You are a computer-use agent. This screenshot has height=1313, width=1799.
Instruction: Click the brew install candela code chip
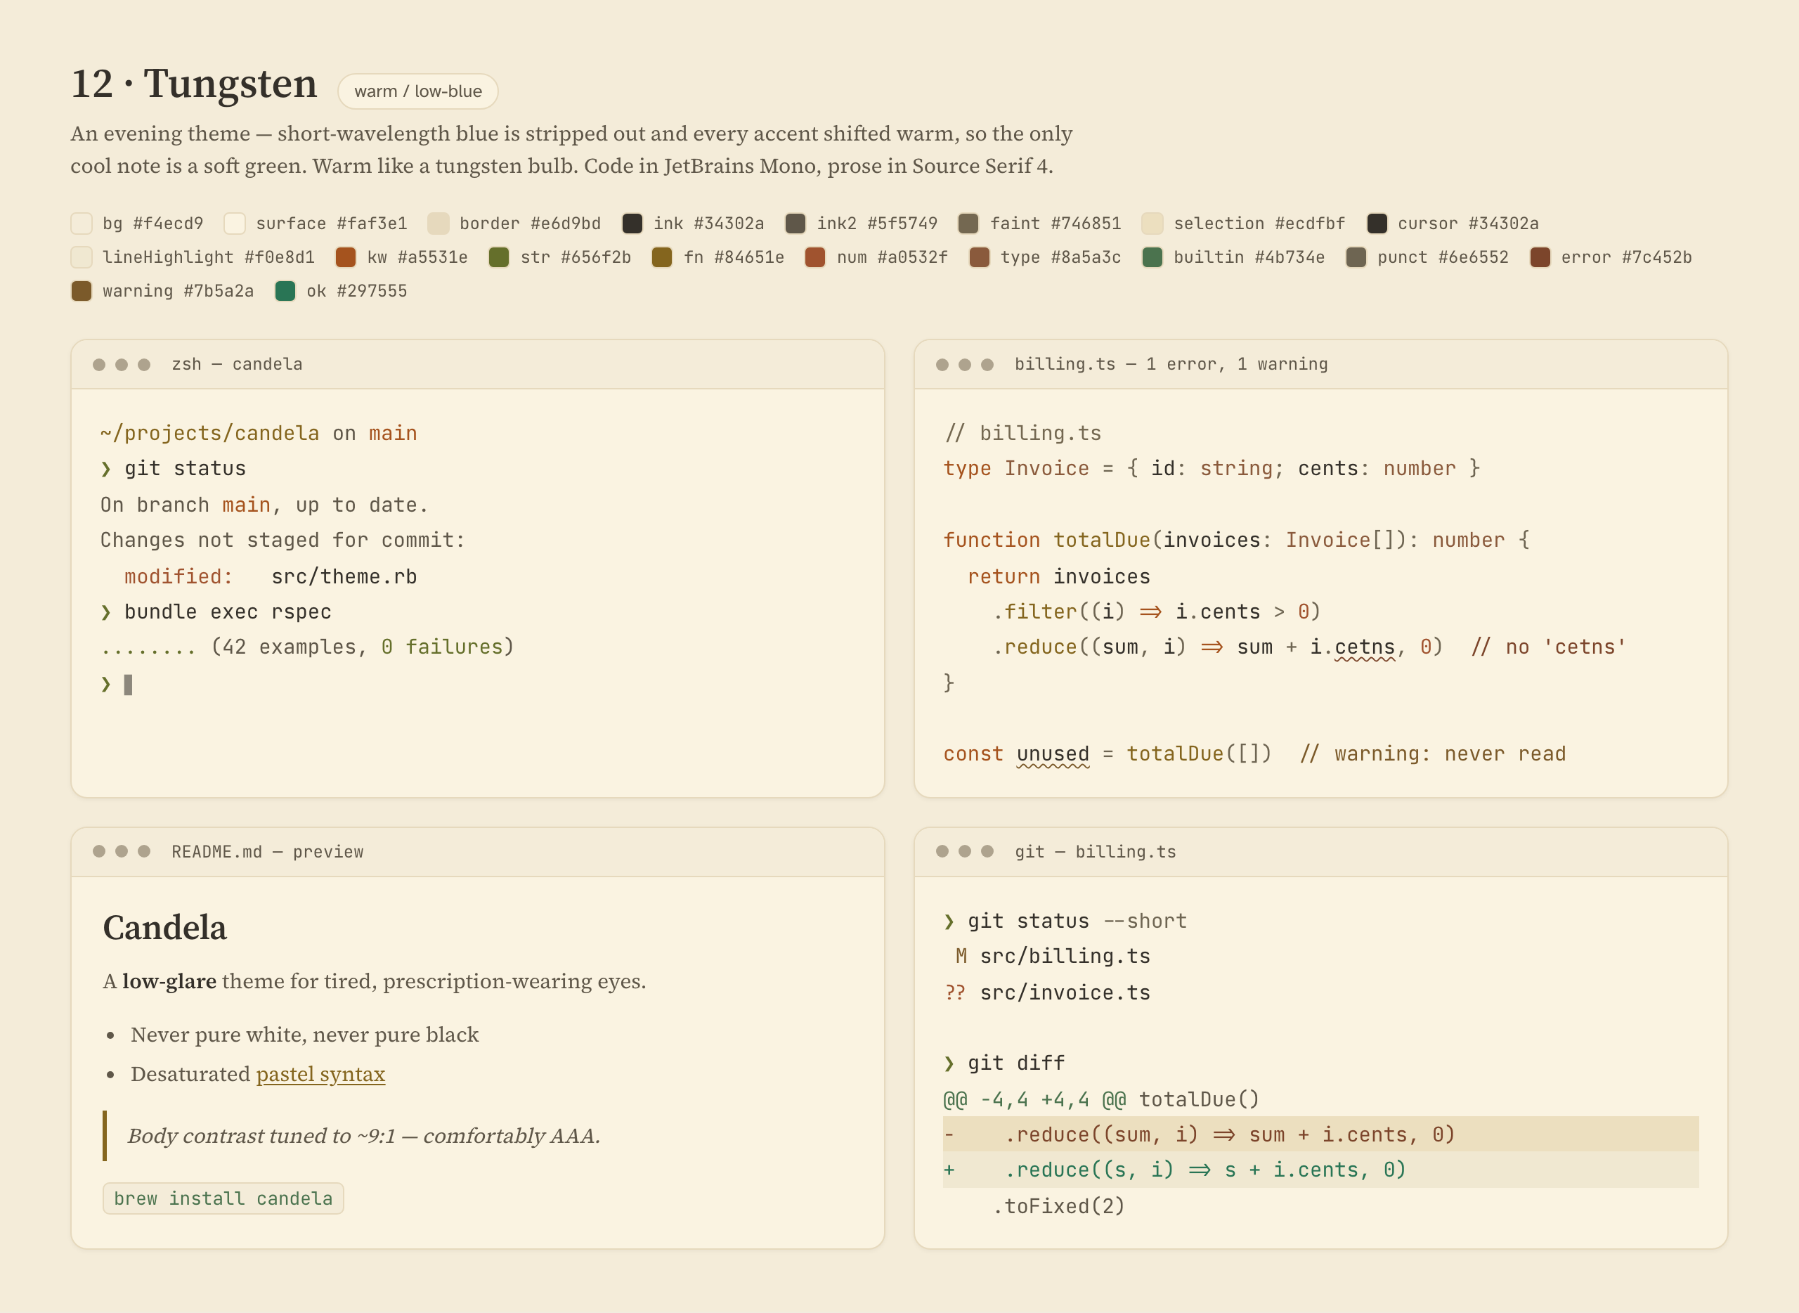[x=223, y=1198]
